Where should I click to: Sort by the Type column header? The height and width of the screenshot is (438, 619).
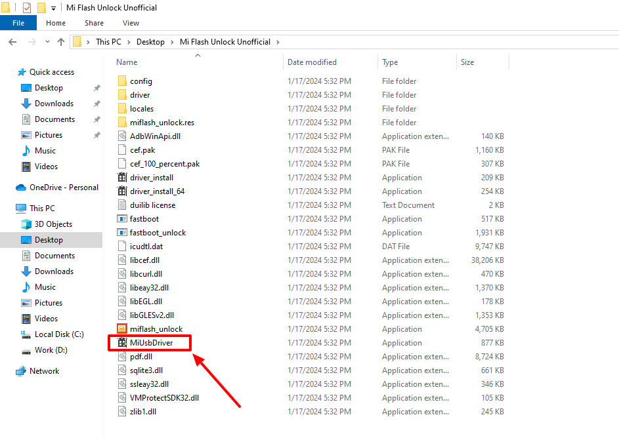(x=390, y=62)
